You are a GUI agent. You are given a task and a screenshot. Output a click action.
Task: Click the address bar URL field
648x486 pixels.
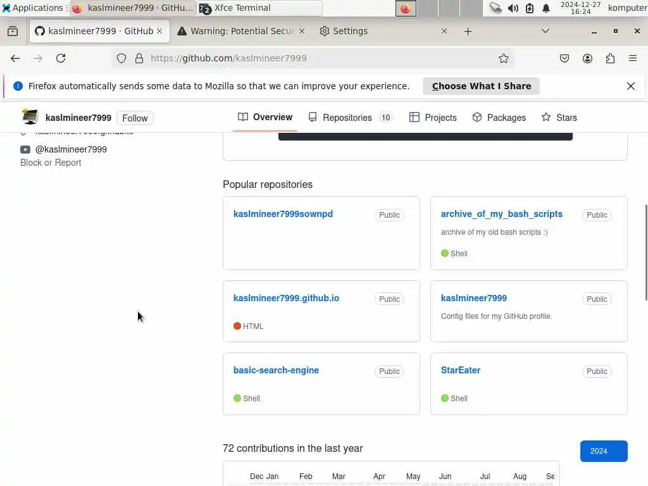[314, 58]
